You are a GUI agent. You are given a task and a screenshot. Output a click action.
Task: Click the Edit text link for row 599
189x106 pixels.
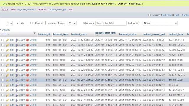pyautogui.click(x=12, y=70)
